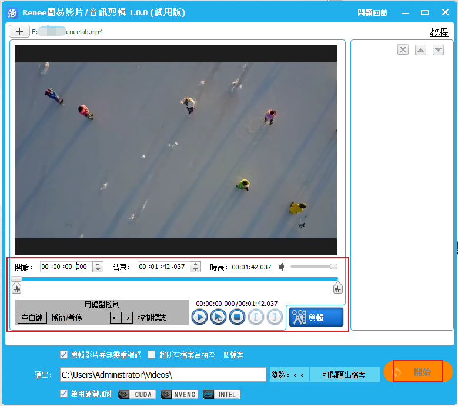Play the selected clip segment
Viewport: 458px width, 406px height.
pos(219,317)
